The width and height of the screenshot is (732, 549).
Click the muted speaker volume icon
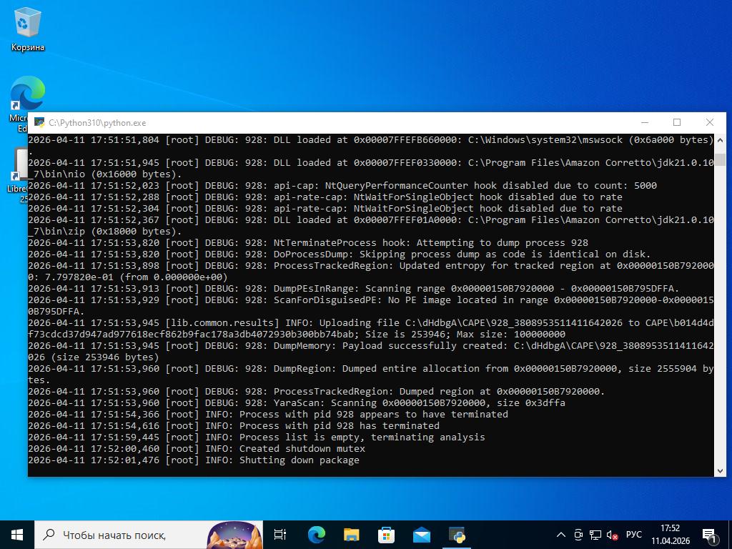pos(613,535)
